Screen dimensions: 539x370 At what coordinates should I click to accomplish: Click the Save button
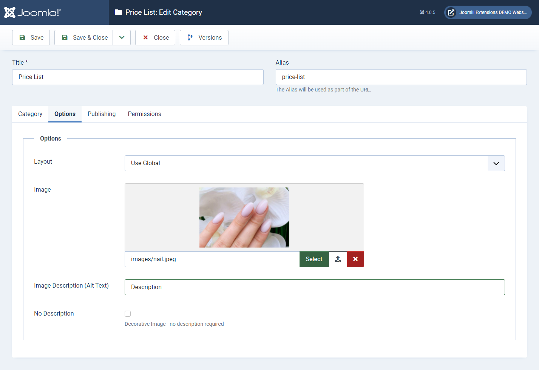[31, 38]
